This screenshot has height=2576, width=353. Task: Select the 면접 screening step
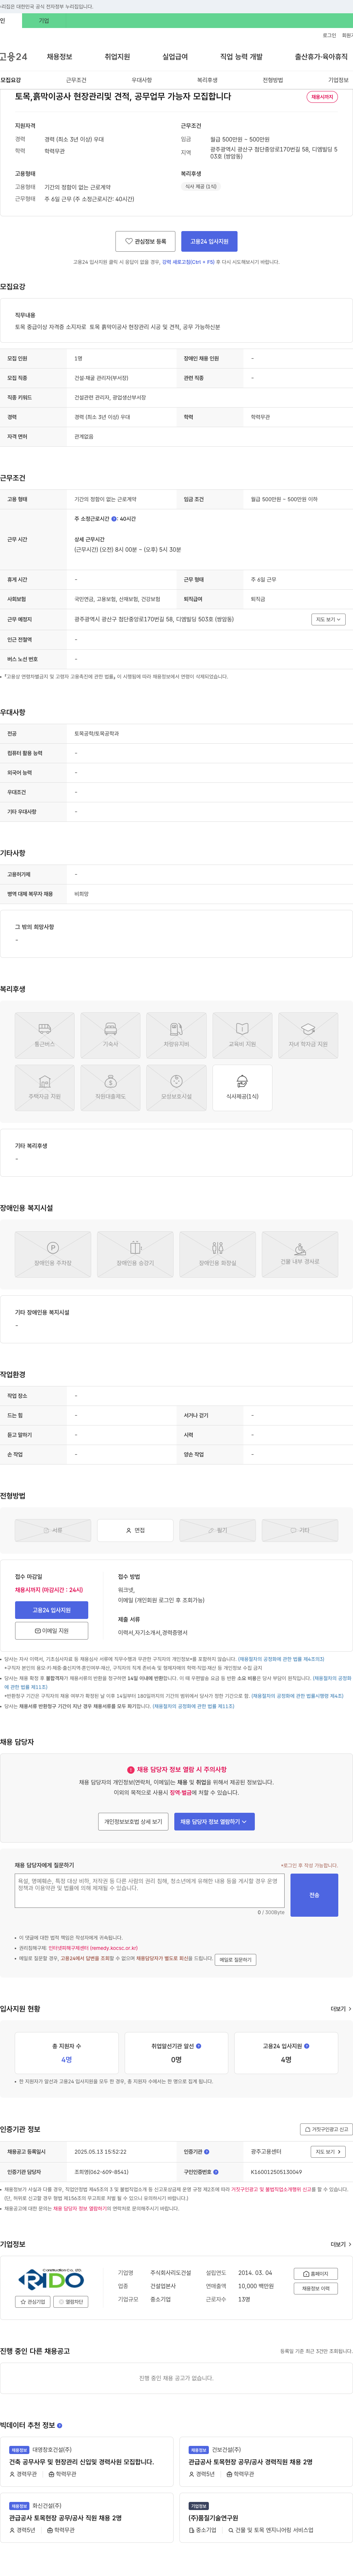pyautogui.click(x=136, y=1530)
